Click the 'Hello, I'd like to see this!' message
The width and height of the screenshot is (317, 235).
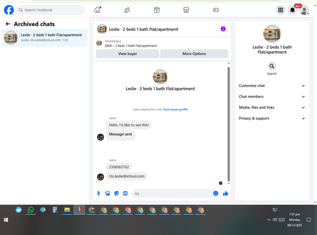(x=129, y=125)
